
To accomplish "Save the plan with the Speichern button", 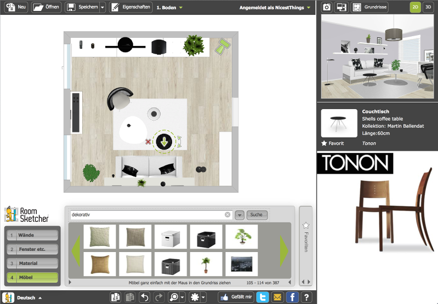I will point(82,7).
